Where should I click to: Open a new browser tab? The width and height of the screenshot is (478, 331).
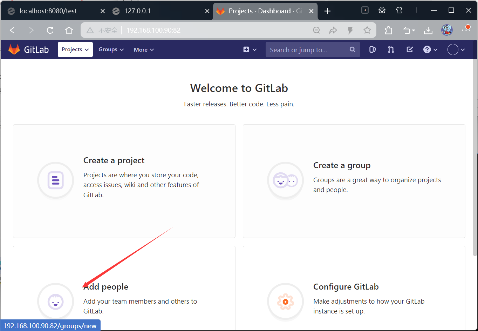[x=327, y=11]
